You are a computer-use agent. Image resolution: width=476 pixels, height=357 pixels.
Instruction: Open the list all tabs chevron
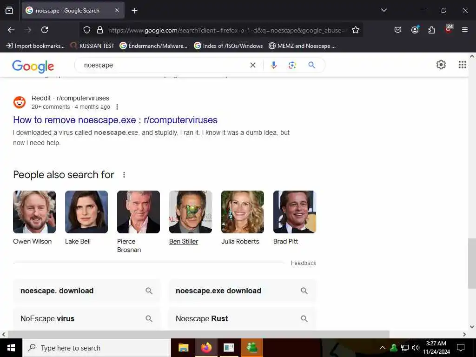(x=383, y=10)
